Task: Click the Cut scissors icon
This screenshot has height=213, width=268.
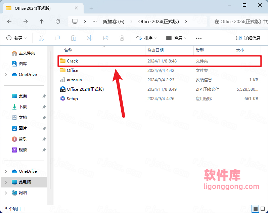Action: tap(41, 38)
